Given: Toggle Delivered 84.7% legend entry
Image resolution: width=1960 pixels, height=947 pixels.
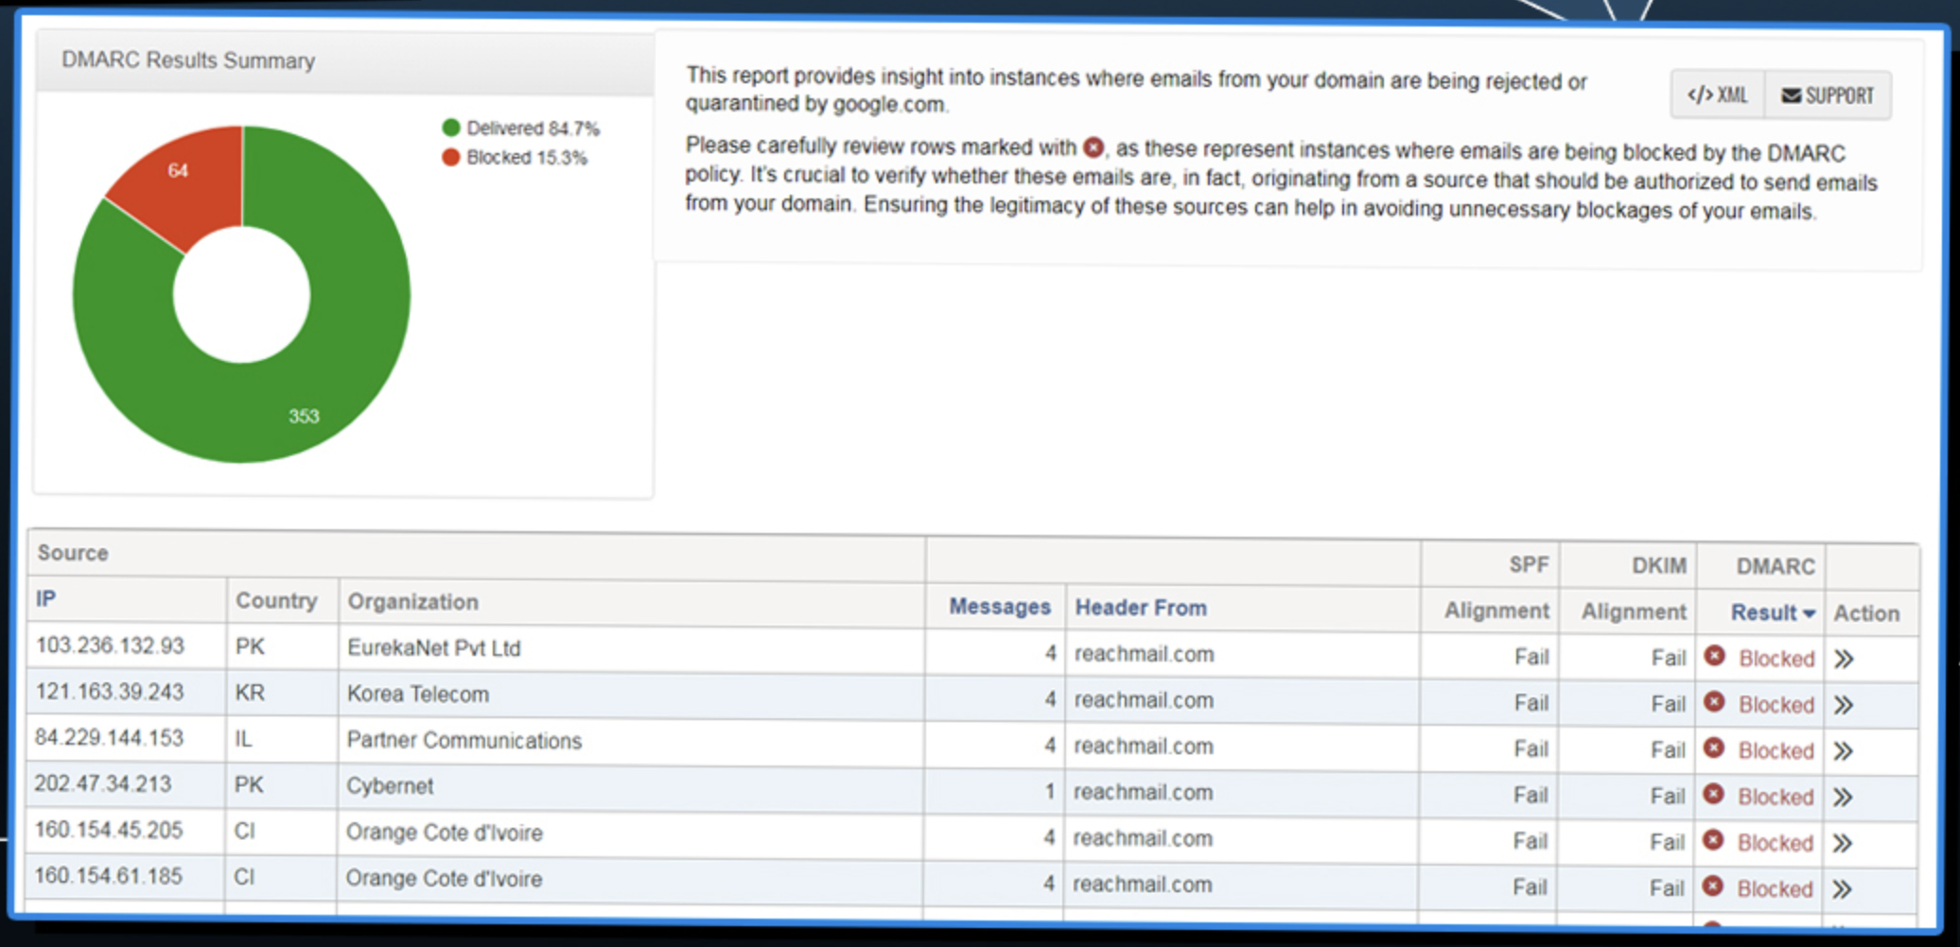Looking at the screenshot, I should 520,129.
